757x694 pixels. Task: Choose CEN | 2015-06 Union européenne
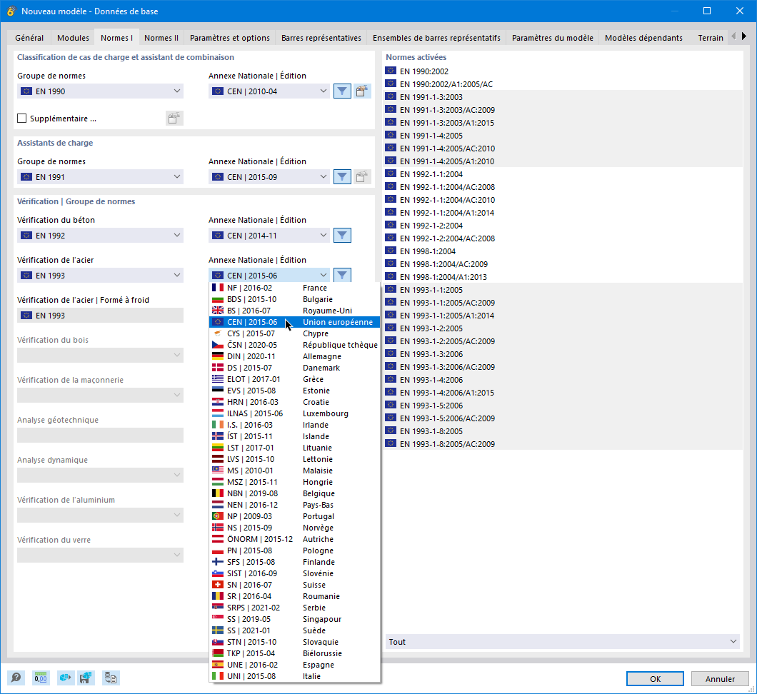pyautogui.click(x=294, y=322)
